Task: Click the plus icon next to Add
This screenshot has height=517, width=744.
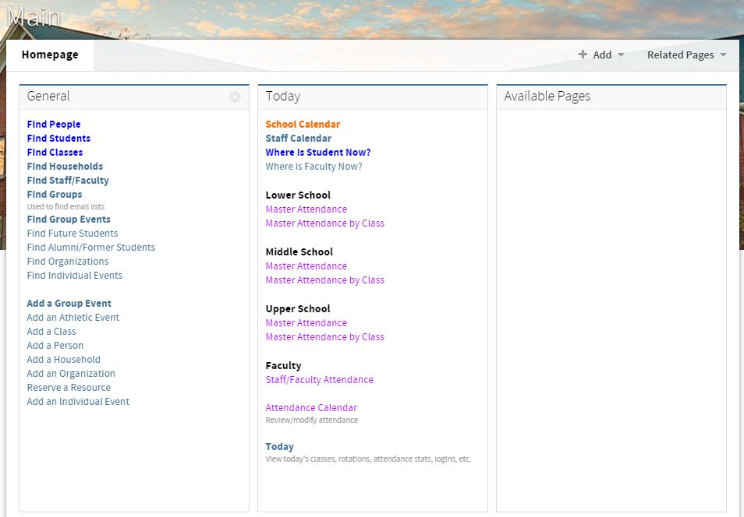Action: pos(583,55)
